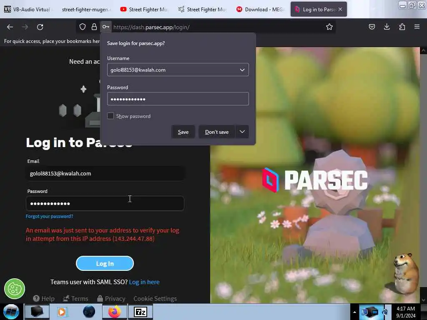Click the taskbar clock showing 4:17 AM
427x320 pixels.
pyautogui.click(x=406, y=312)
